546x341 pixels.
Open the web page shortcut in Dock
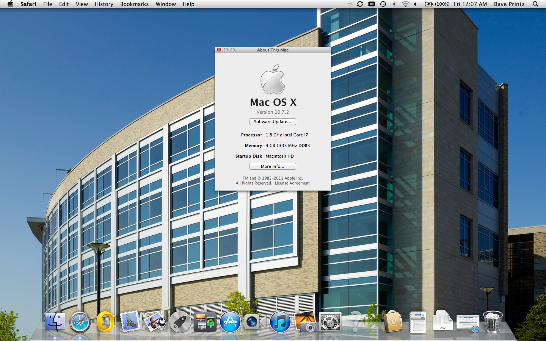468,323
